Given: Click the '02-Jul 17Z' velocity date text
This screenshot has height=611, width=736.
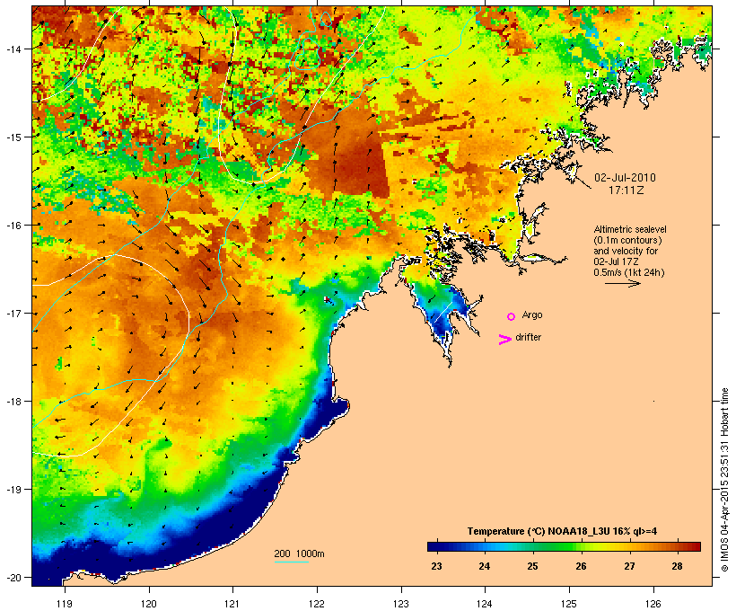Looking at the screenshot, I should click(x=616, y=261).
